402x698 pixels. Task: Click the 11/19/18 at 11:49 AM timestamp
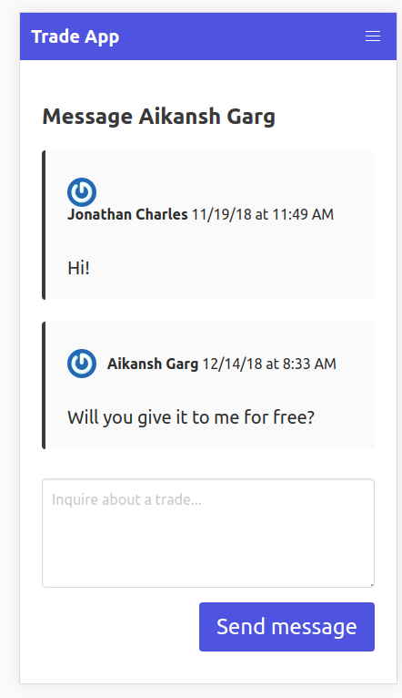tap(263, 214)
